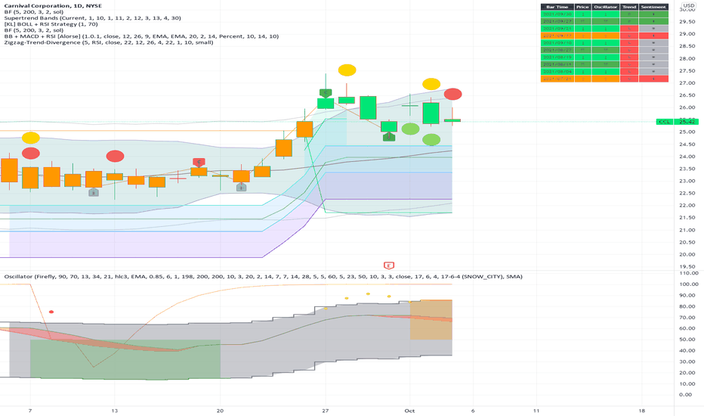
Task: Click the 2021/09/30 table row date
Action: [x=557, y=14]
